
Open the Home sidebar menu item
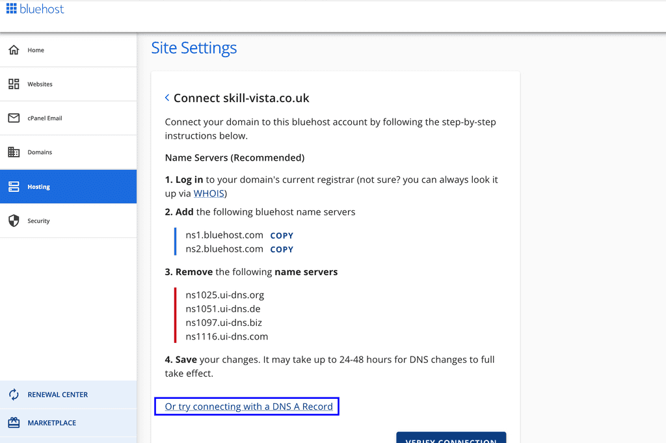(x=68, y=49)
